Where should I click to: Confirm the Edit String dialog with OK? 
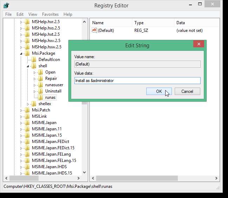coord(159,91)
